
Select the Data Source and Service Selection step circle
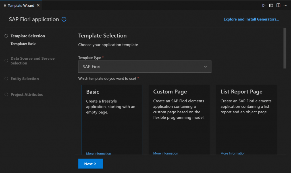point(6,61)
